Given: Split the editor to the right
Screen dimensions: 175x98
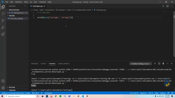Looking at the screenshot, I should coord(168,6).
